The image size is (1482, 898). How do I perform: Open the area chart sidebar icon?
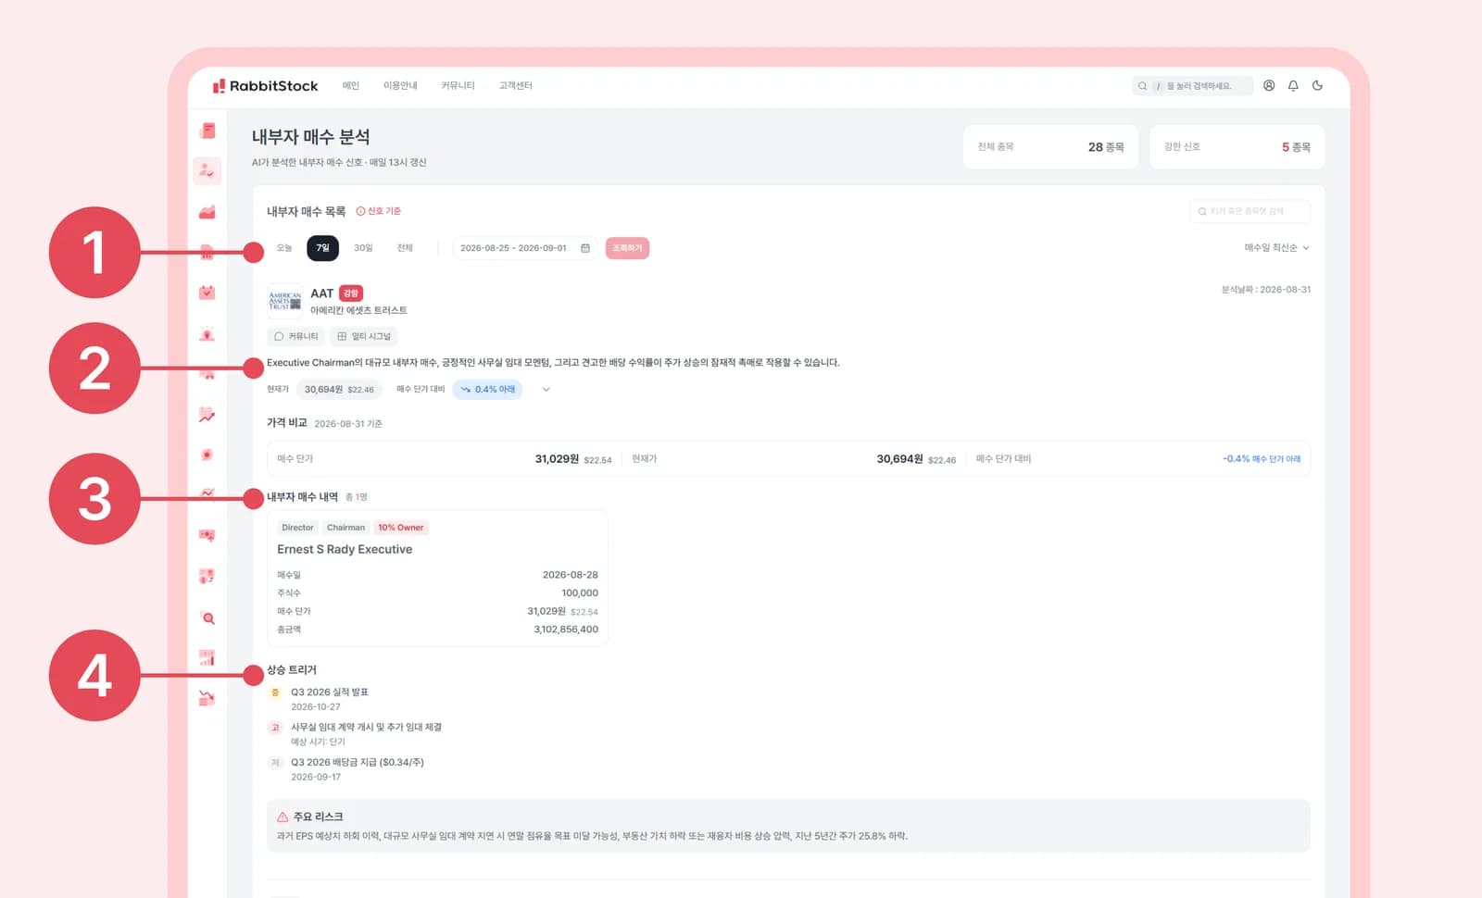(x=207, y=212)
